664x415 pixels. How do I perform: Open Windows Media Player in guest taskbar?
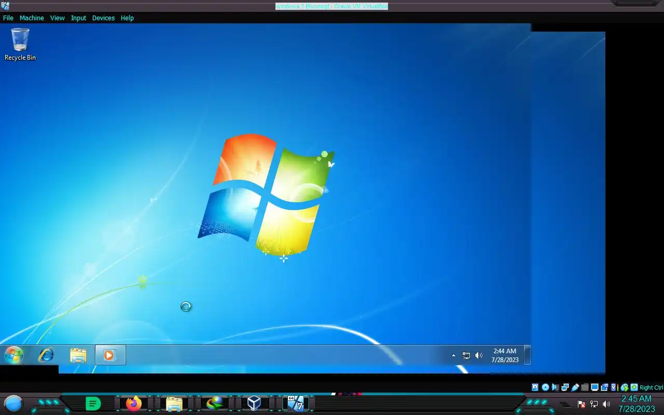(110, 355)
